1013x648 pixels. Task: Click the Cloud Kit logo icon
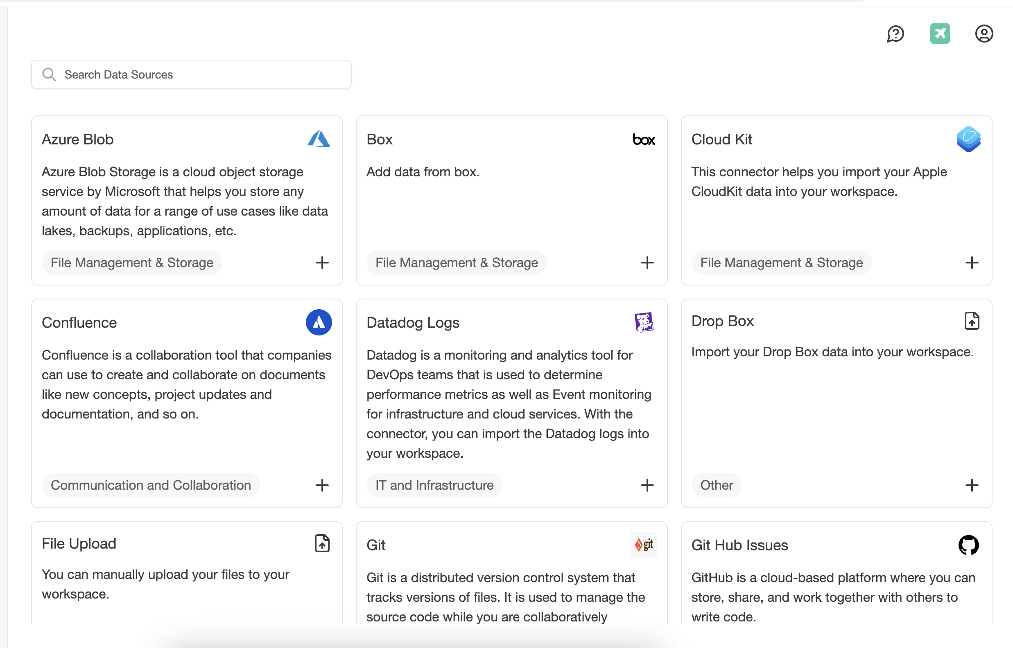coord(968,139)
